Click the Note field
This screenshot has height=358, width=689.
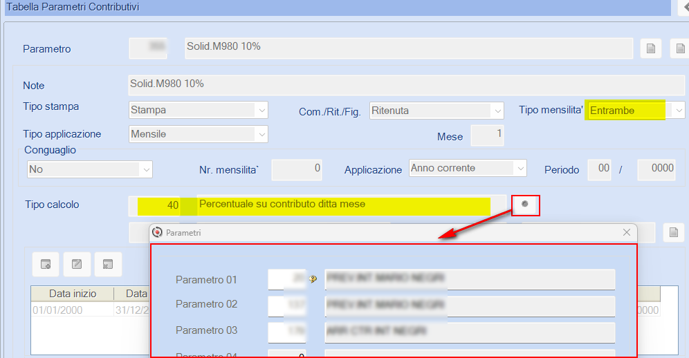[x=407, y=85]
